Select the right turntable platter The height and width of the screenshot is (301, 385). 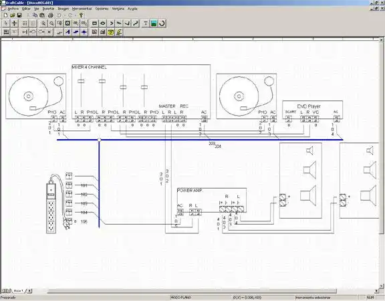[239, 96]
